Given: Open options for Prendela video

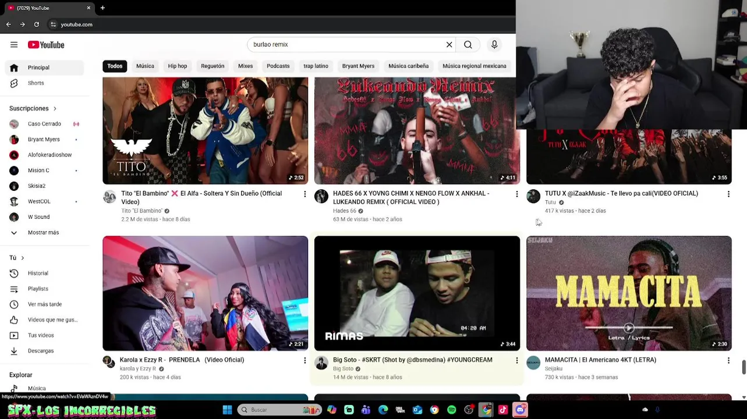Looking at the screenshot, I should [305, 361].
